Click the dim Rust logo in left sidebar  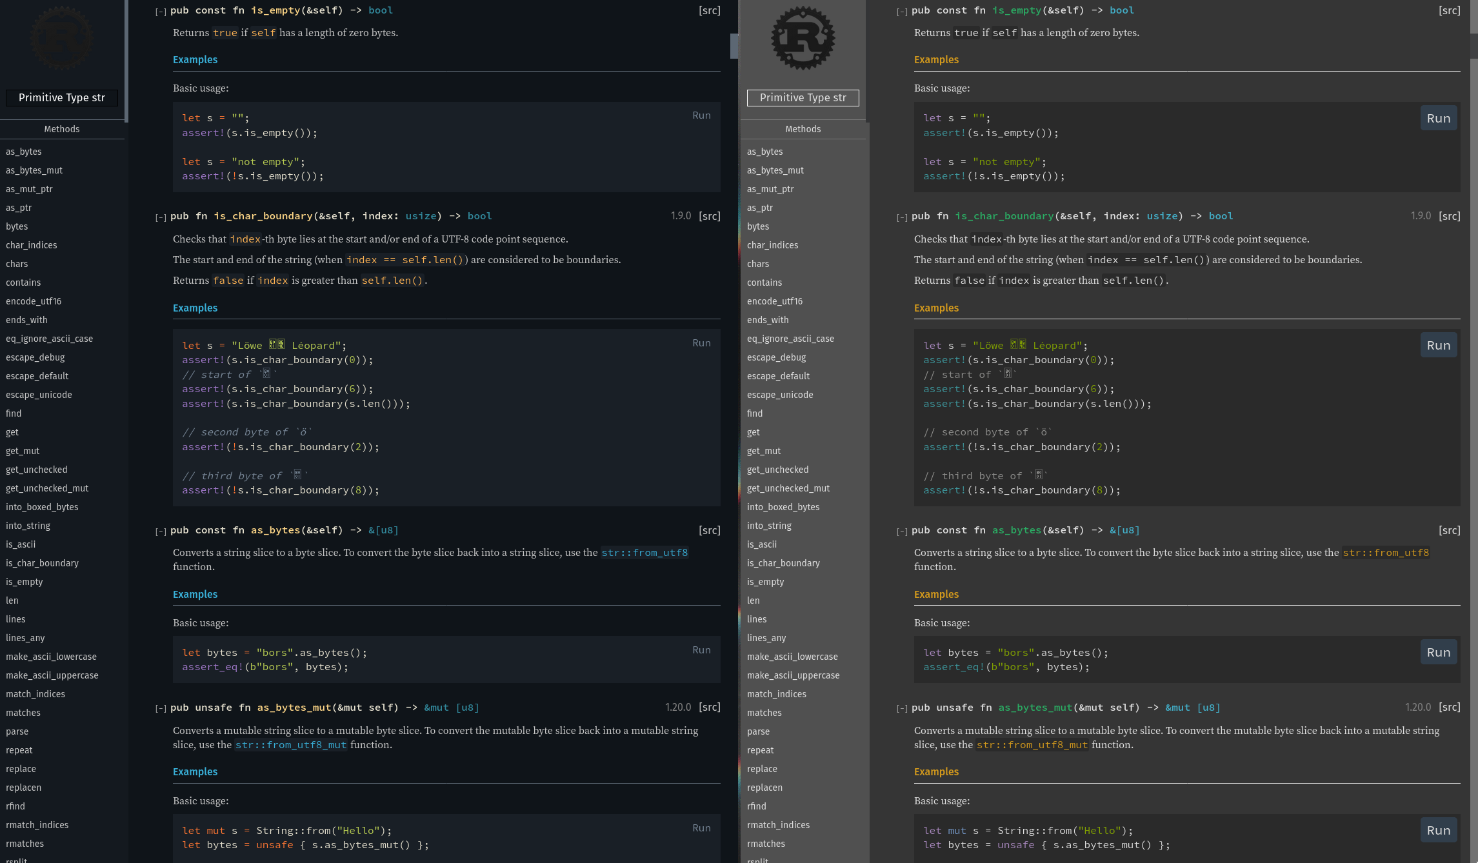coord(61,38)
